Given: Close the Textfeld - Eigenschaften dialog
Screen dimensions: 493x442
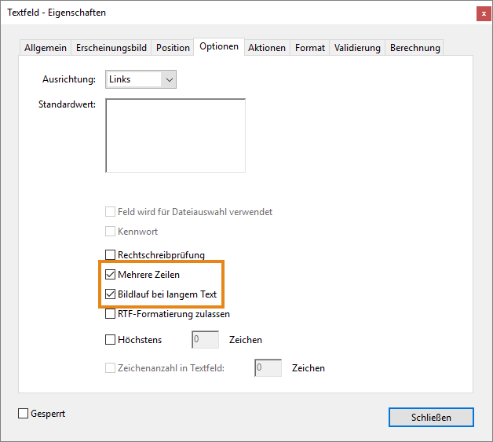Looking at the screenshot, I should (x=484, y=13).
